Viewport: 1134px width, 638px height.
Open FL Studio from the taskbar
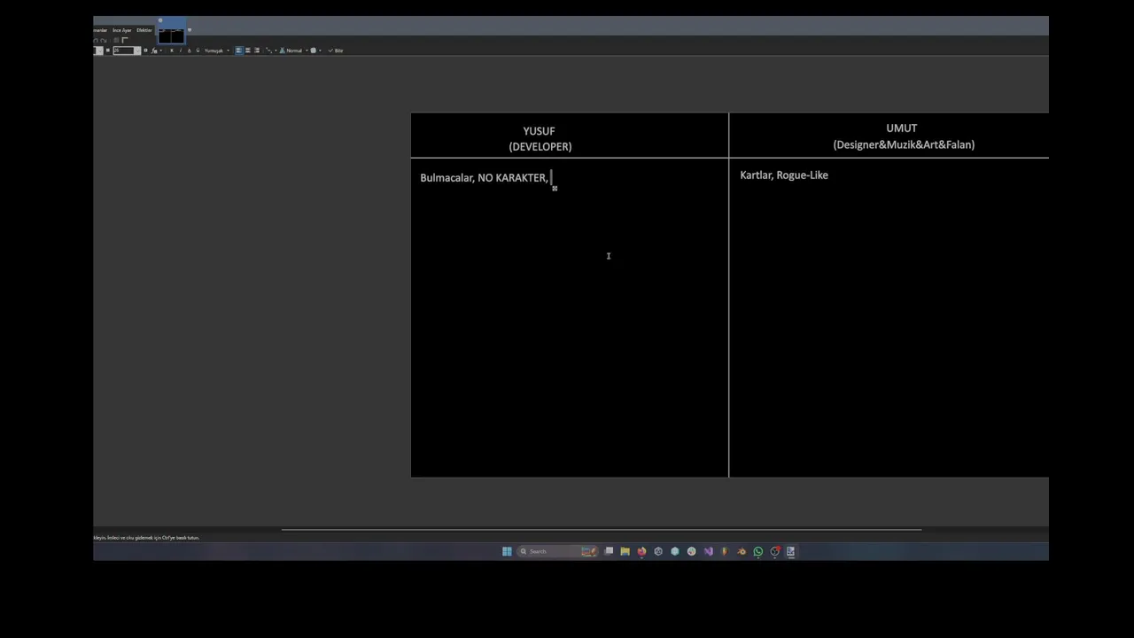click(x=725, y=551)
